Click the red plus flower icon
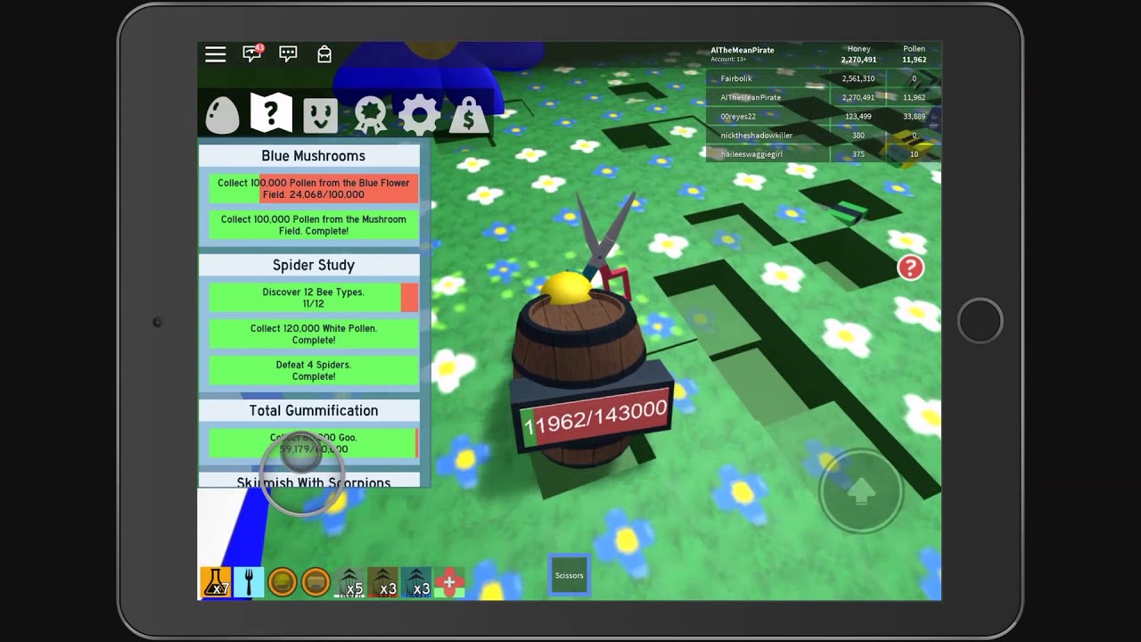This screenshot has height=642, width=1141. 449,582
